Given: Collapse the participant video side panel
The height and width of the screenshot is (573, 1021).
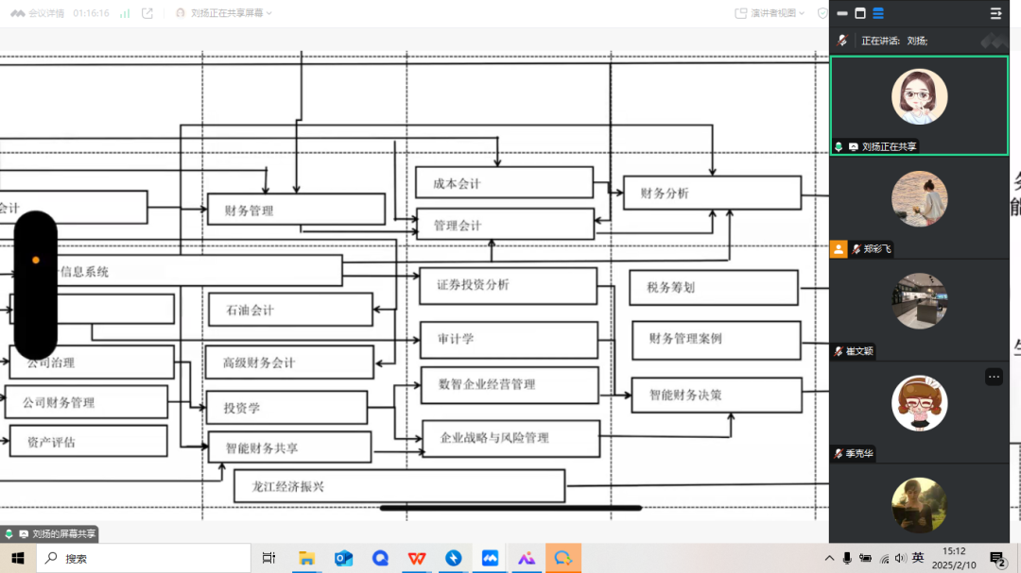Looking at the screenshot, I should (995, 13).
